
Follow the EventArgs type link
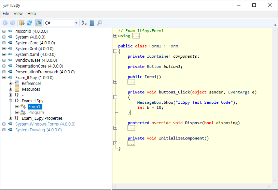[239, 92]
